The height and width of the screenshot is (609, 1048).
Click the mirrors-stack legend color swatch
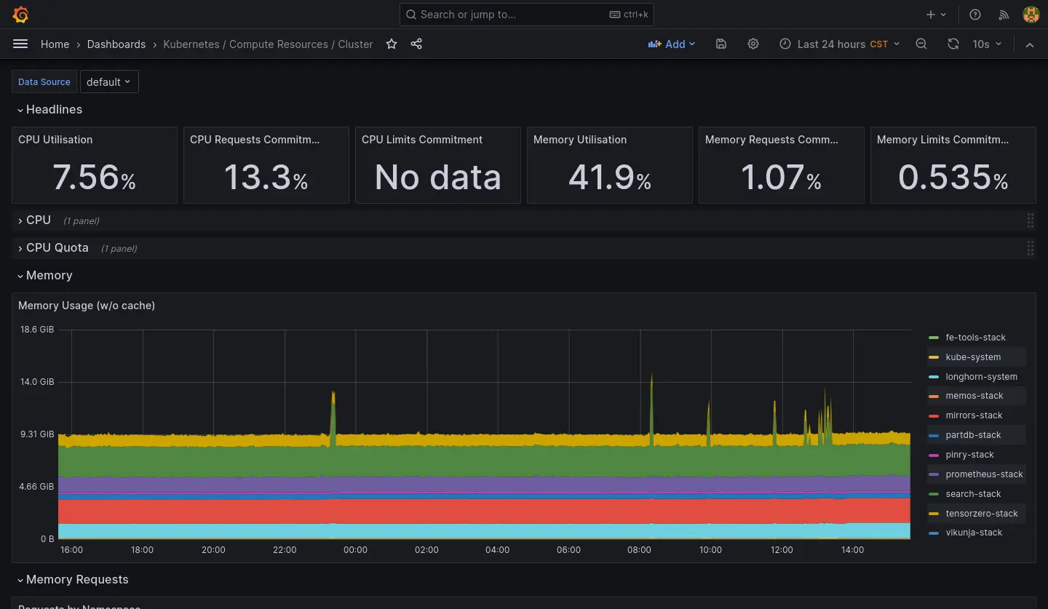(934, 416)
